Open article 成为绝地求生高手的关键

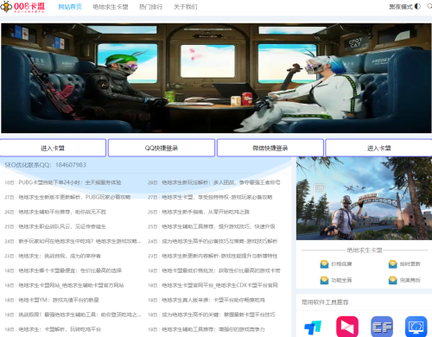(x=219, y=315)
